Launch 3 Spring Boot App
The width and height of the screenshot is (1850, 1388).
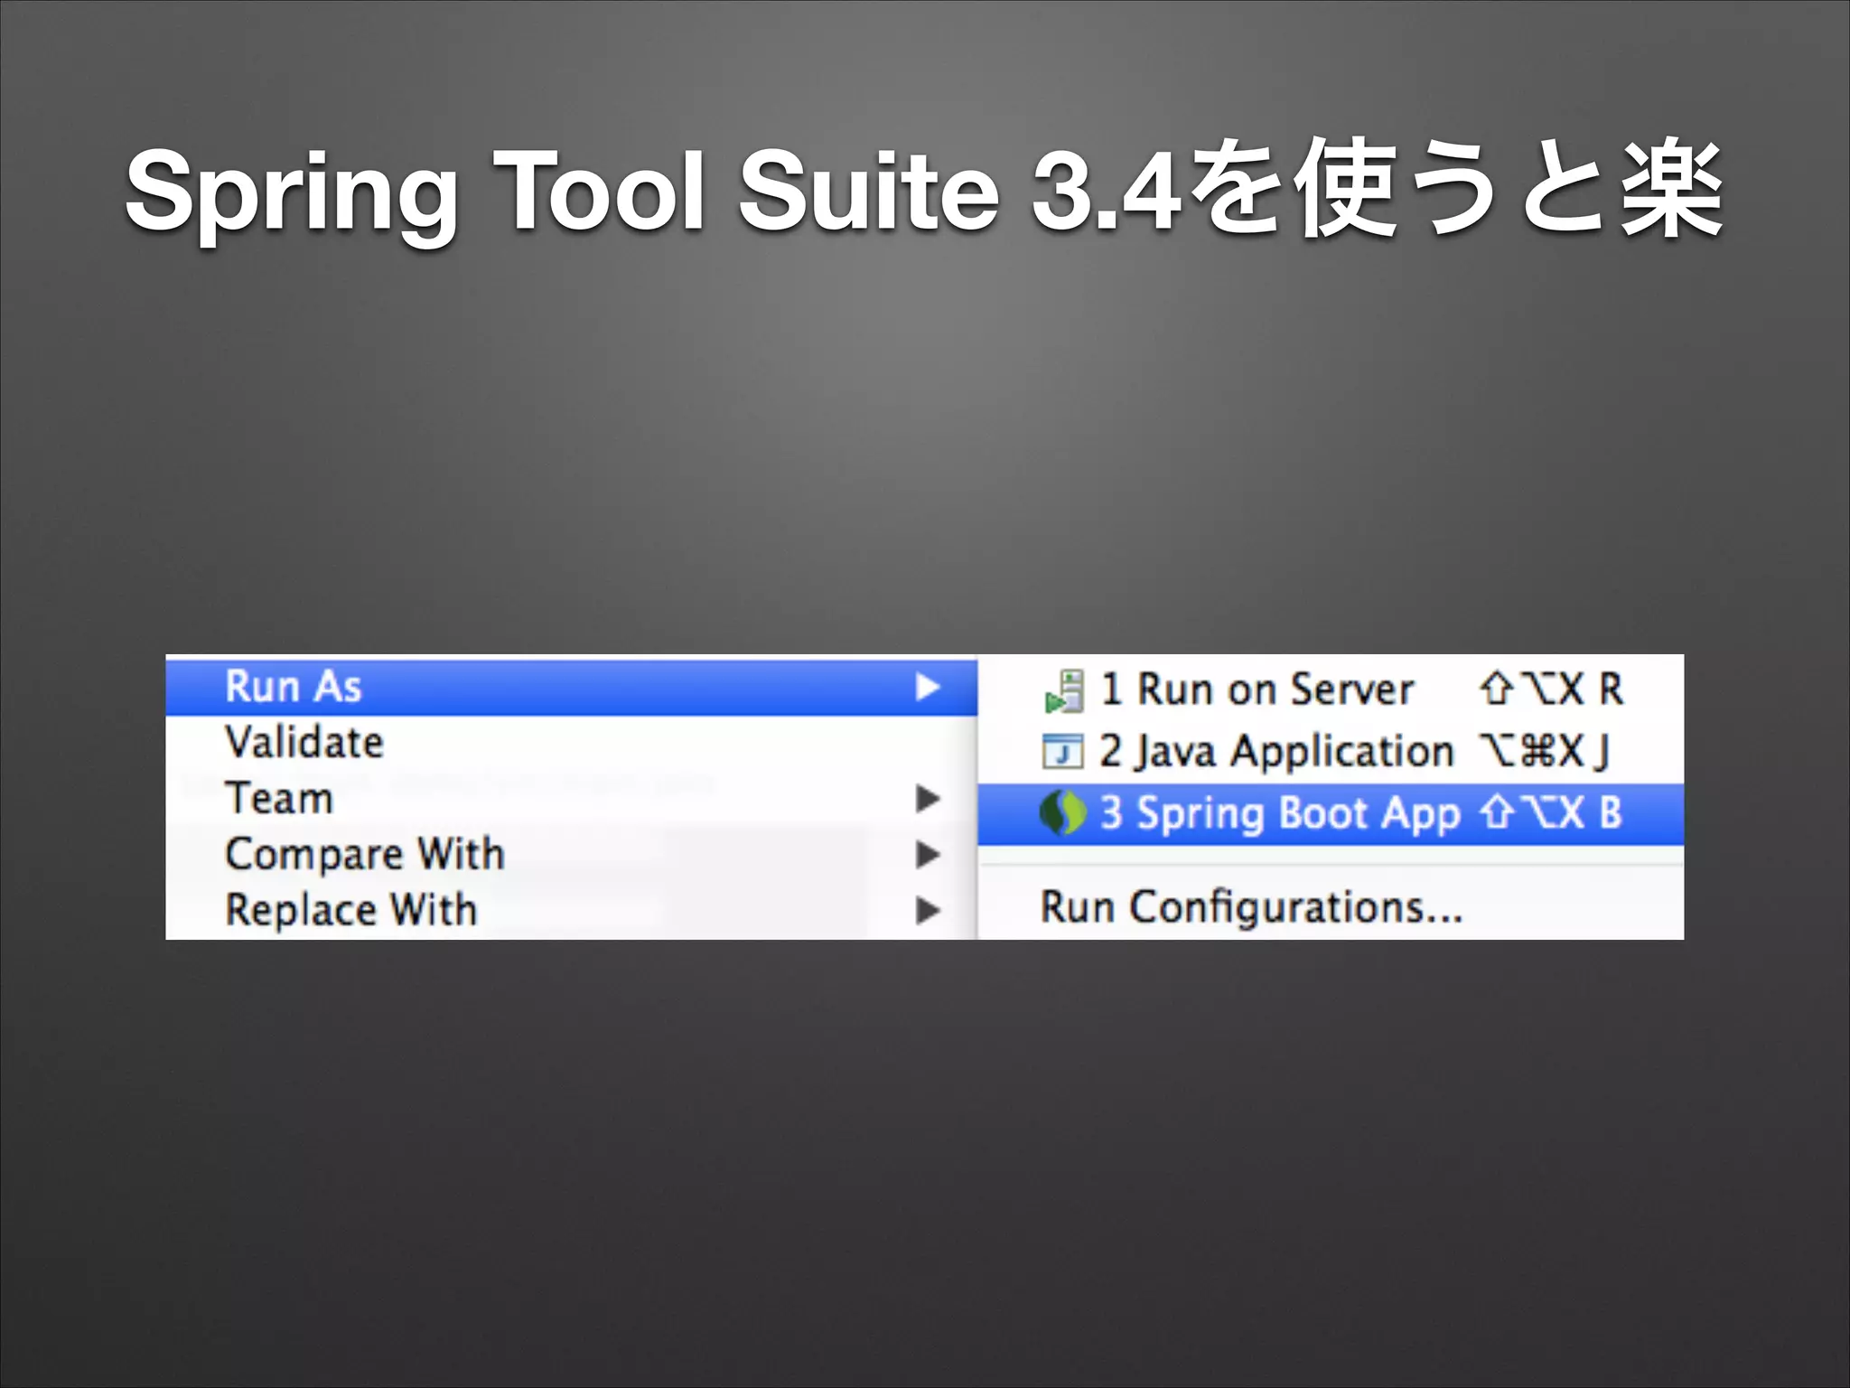(x=1331, y=813)
